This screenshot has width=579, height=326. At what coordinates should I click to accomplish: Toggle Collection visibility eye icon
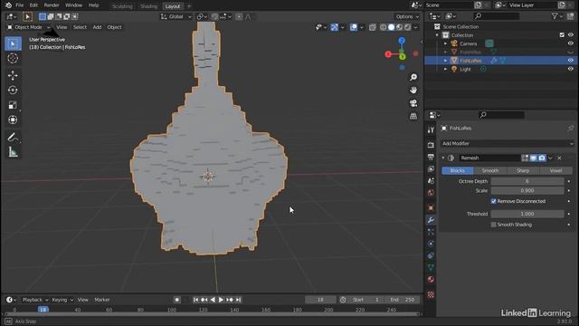click(570, 35)
